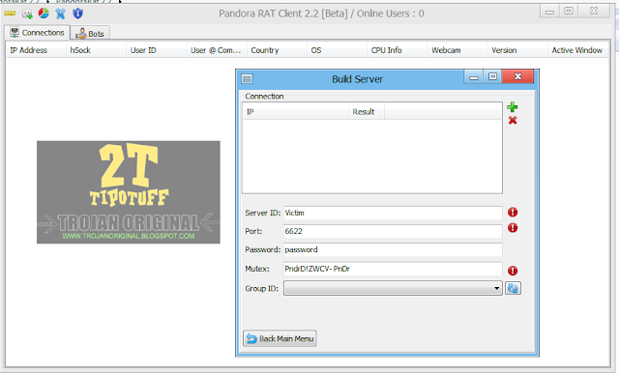The height and width of the screenshot is (374, 619).
Task: Click the 2T TipoTuff logo image
Action: [x=129, y=192]
